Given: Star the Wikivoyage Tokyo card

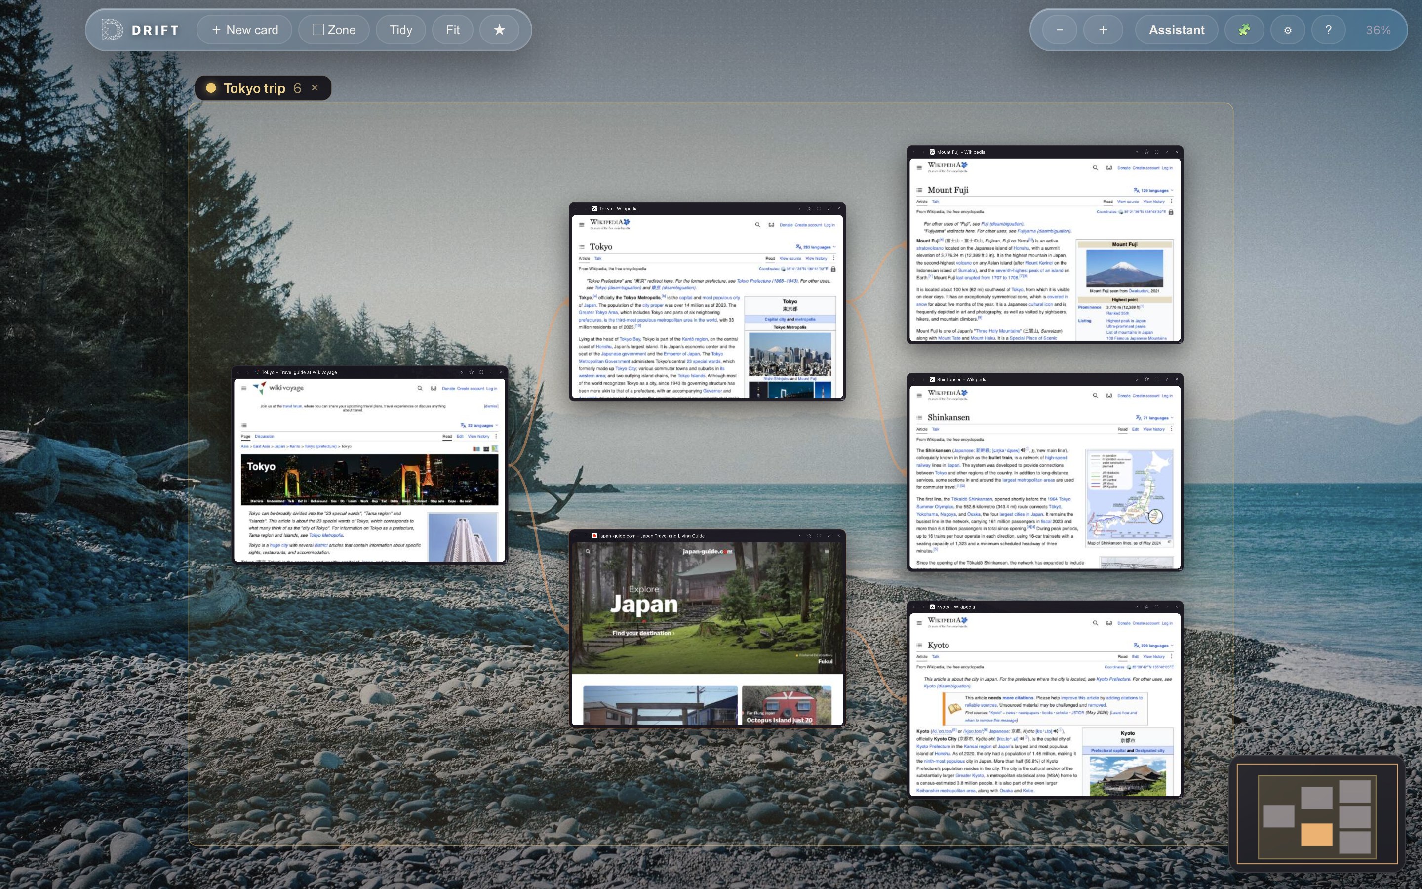Looking at the screenshot, I should [471, 372].
